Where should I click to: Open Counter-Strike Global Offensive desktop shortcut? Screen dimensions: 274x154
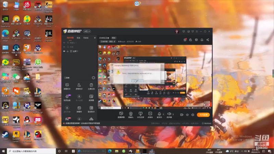pos(49,7)
